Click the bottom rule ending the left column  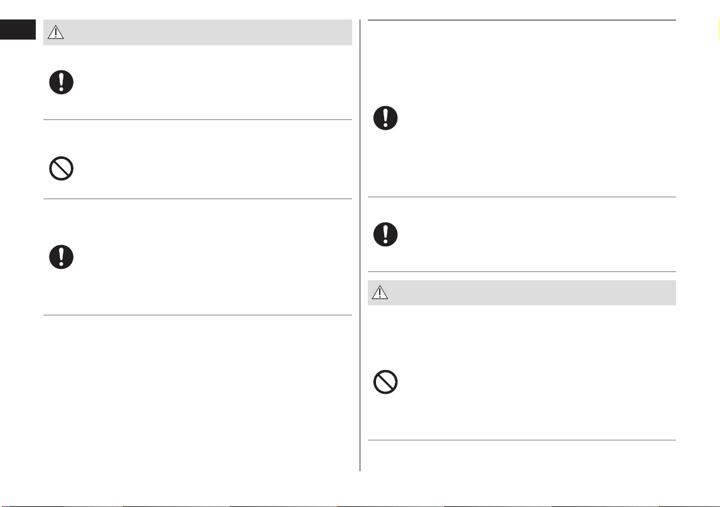click(198, 315)
